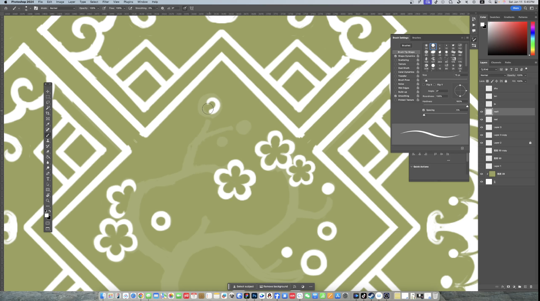Select the Horizontal Type tool
Screen dimensions: 540x301
[48, 179]
